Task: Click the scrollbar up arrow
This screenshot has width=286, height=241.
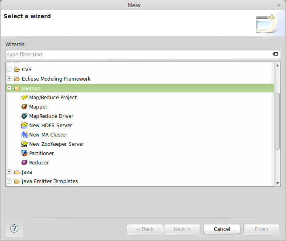Action: pyautogui.click(x=277, y=65)
